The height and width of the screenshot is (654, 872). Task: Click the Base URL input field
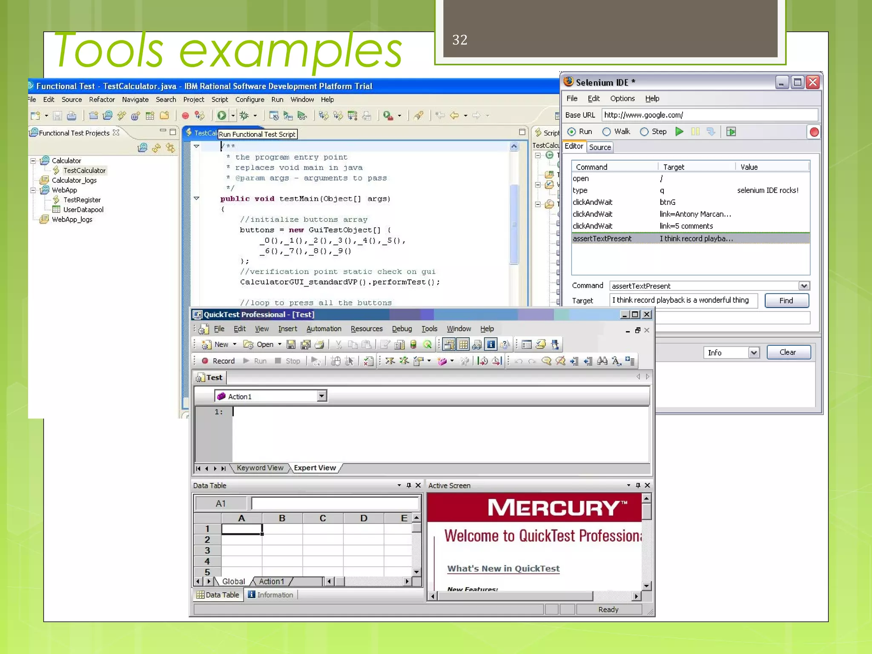click(710, 115)
